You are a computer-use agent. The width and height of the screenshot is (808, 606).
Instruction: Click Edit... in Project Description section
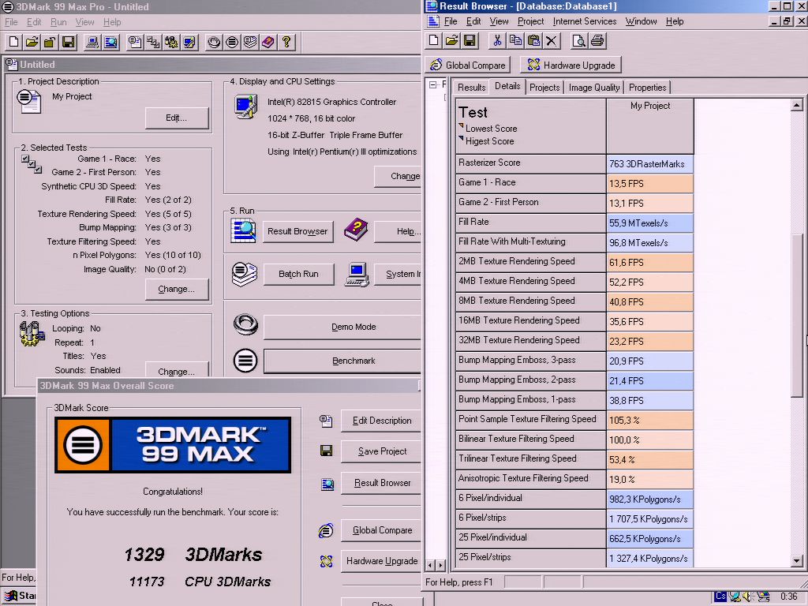(177, 118)
